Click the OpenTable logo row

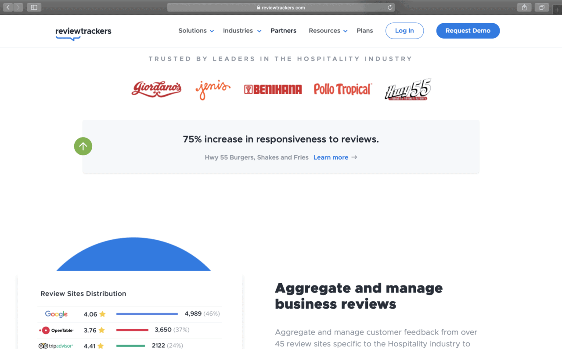coord(56,330)
